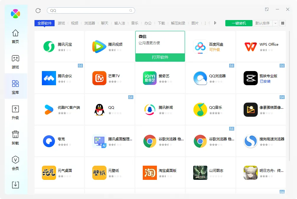Click the QQ penguin app icon
This screenshot has height=199, width=297.
[99, 110]
